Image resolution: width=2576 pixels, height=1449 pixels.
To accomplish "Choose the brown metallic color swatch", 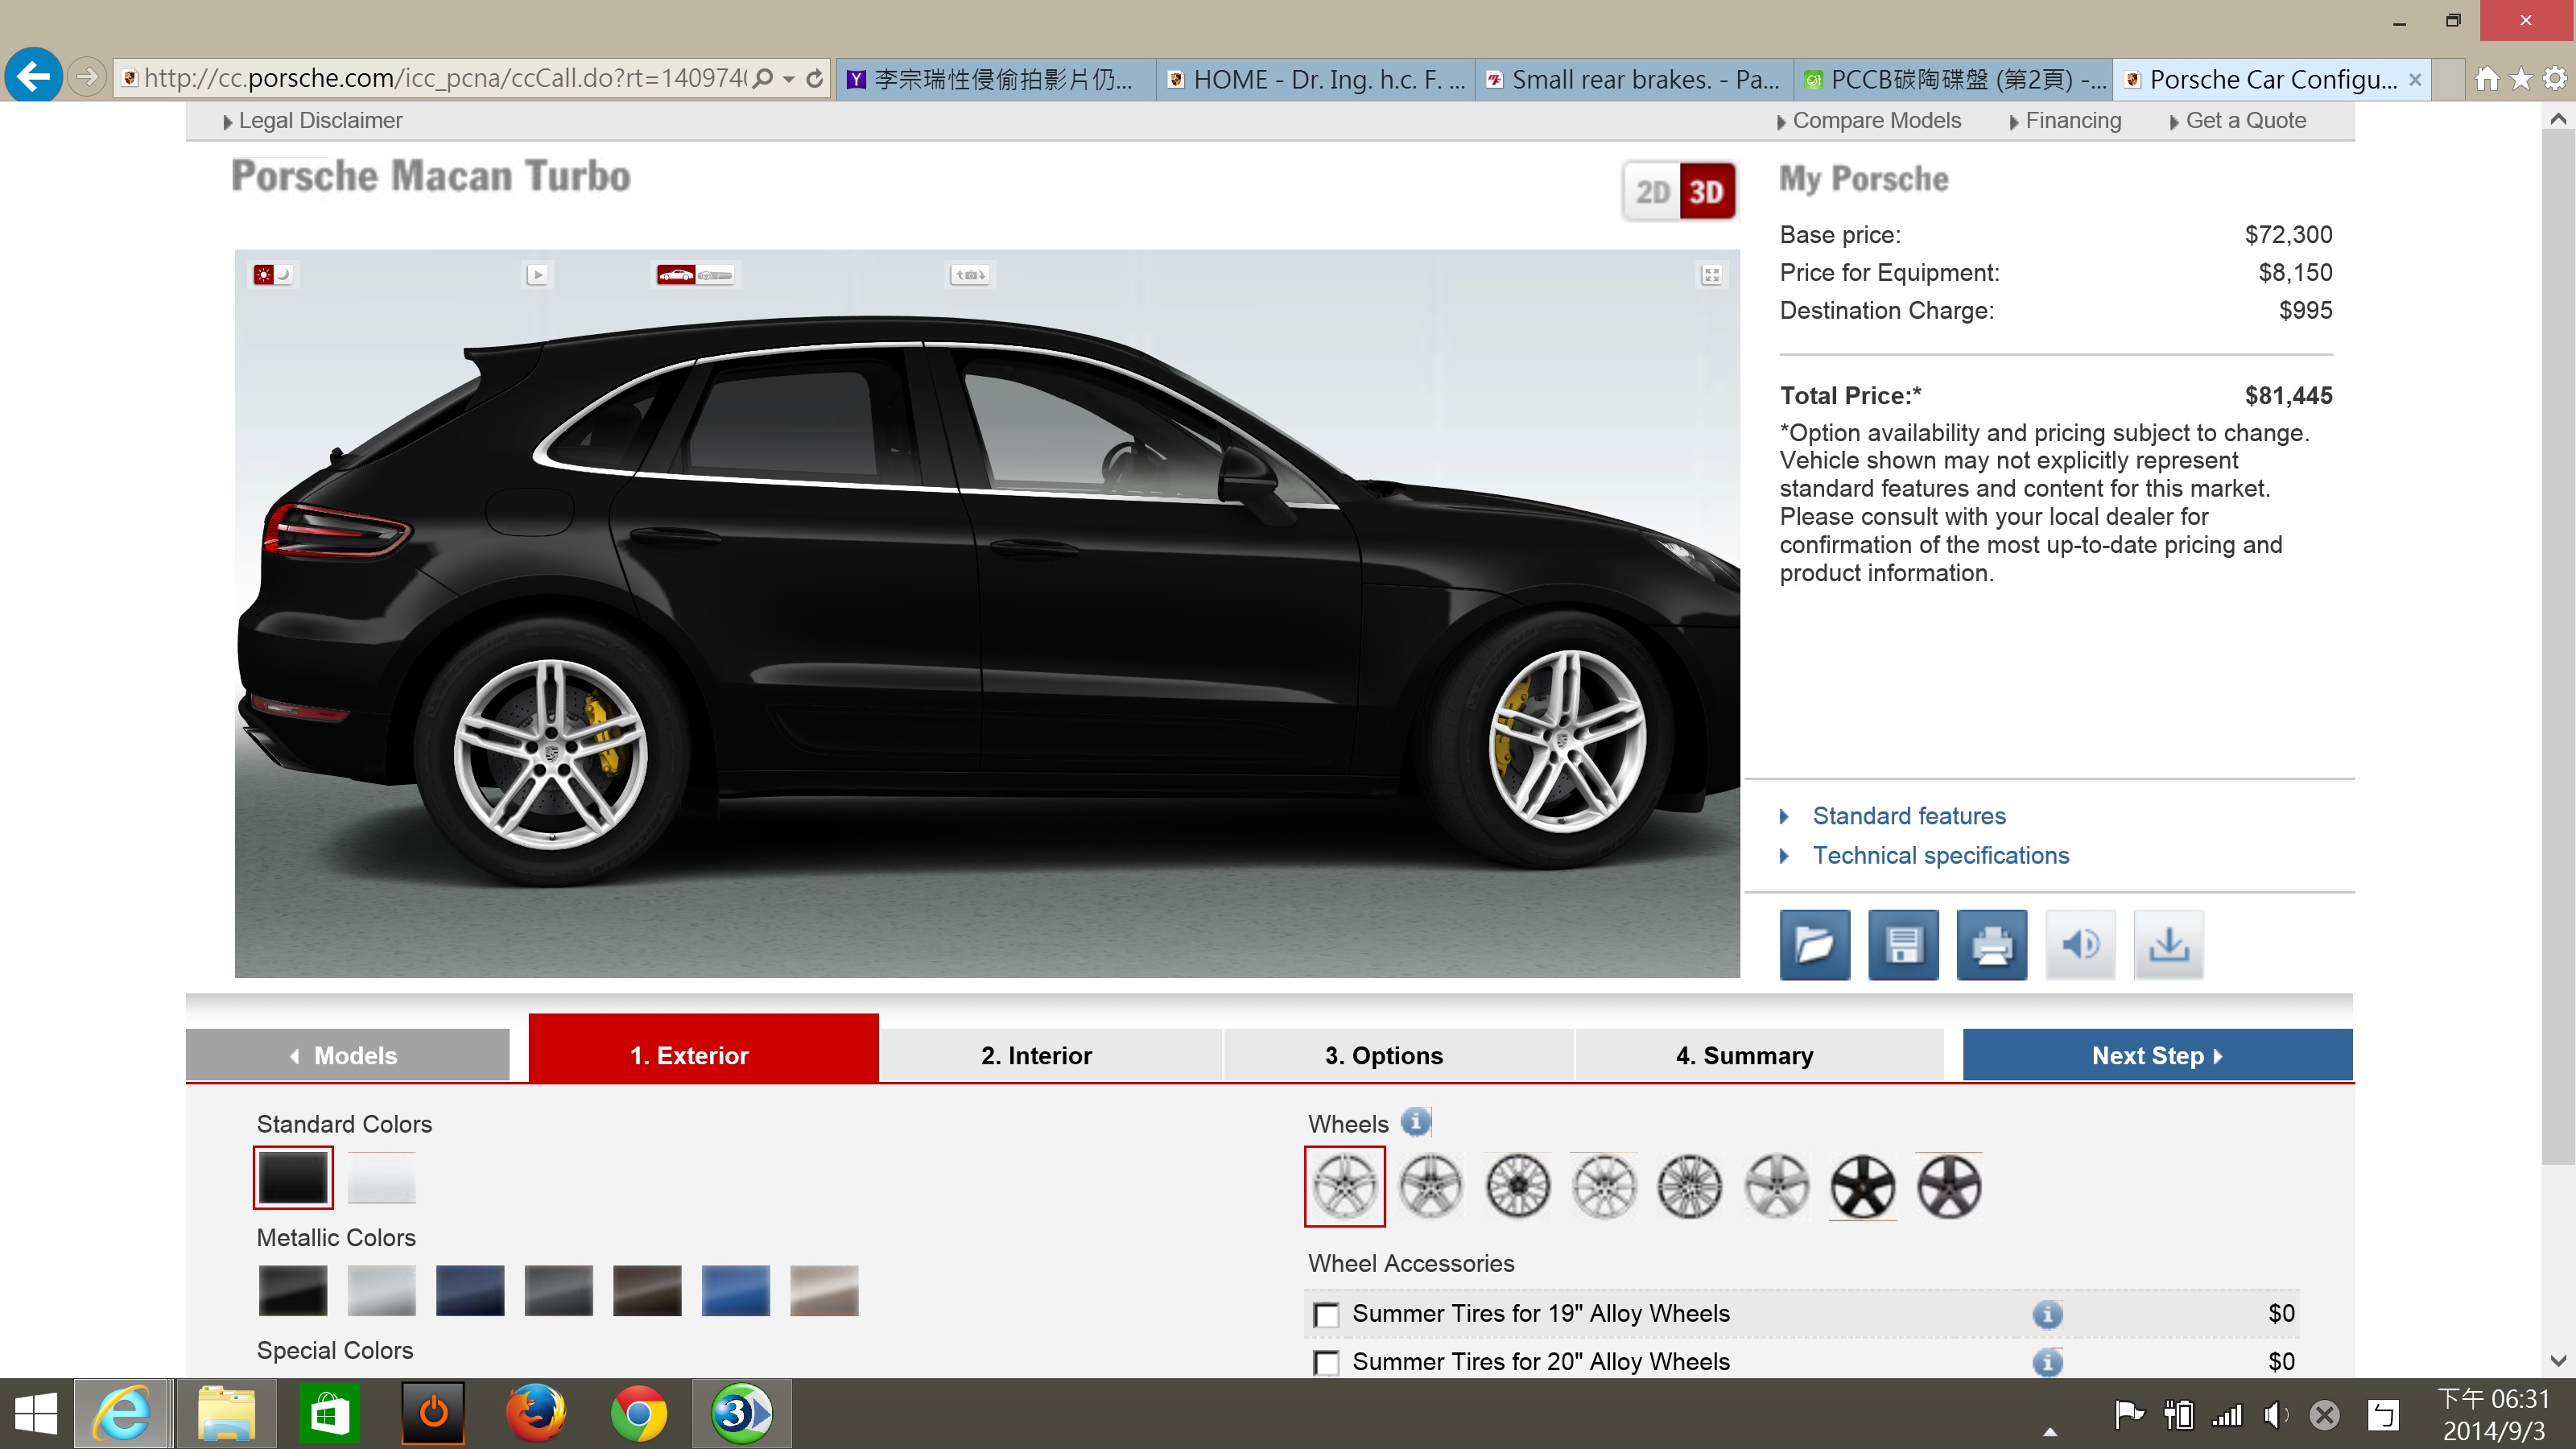I will (x=647, y=1290).
